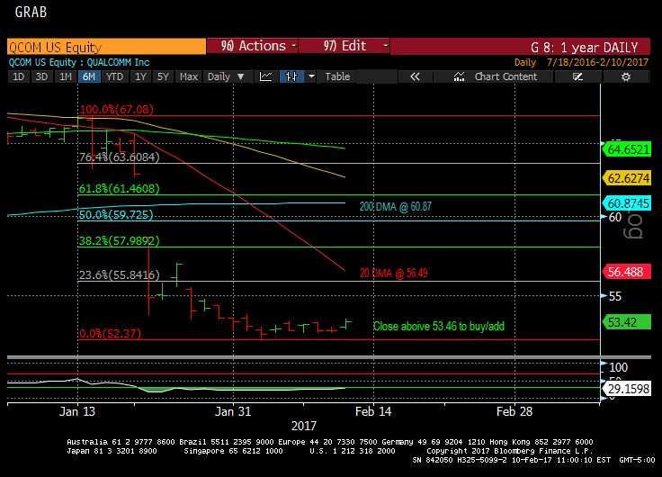The image size is (662, 477).
Task: Click the QCOM US Equity security field
Action: 106,46
